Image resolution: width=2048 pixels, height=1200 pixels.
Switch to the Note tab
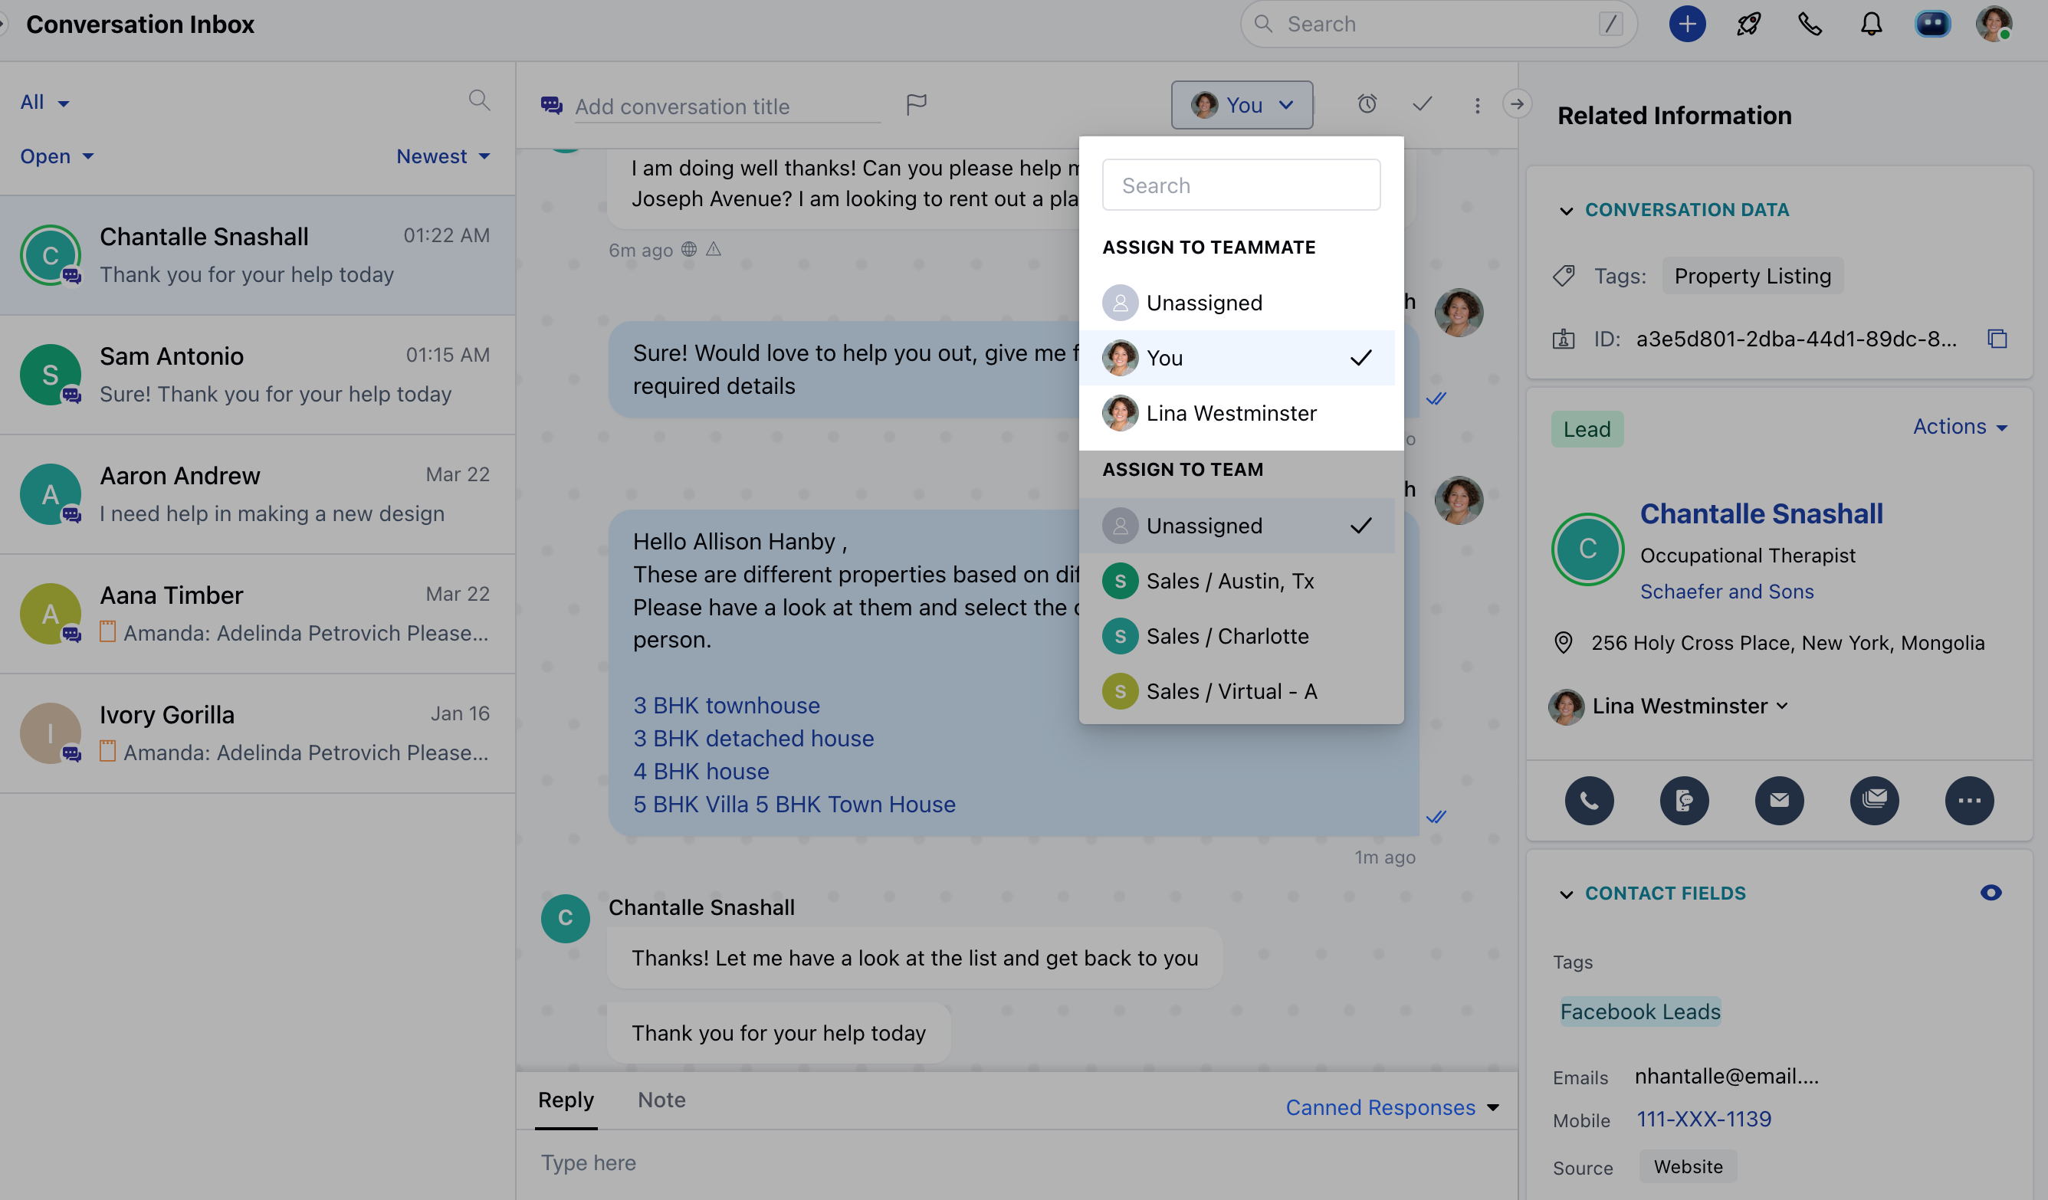pos(661,1100)
